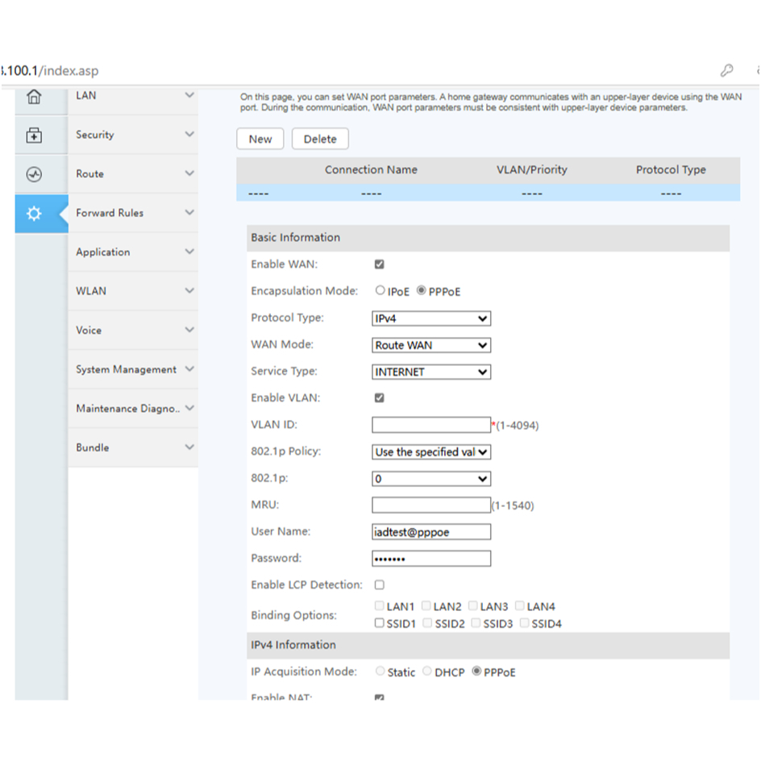Open the Protocol Type dropdown
Image resolution: width=761 pixels, height=761 pixels.
tap(431, 318)
